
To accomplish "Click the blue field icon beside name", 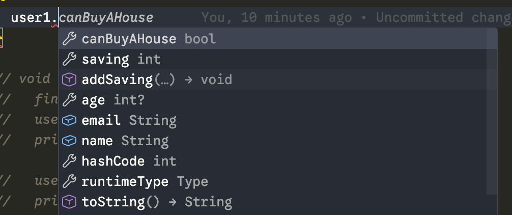I will tap(69, 141).
